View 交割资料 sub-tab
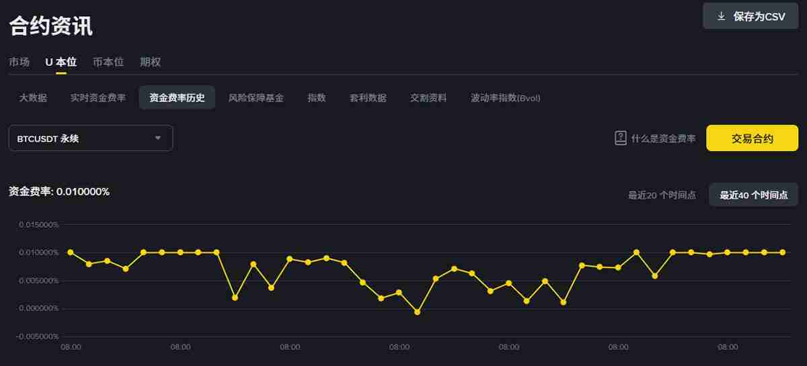 428,97
